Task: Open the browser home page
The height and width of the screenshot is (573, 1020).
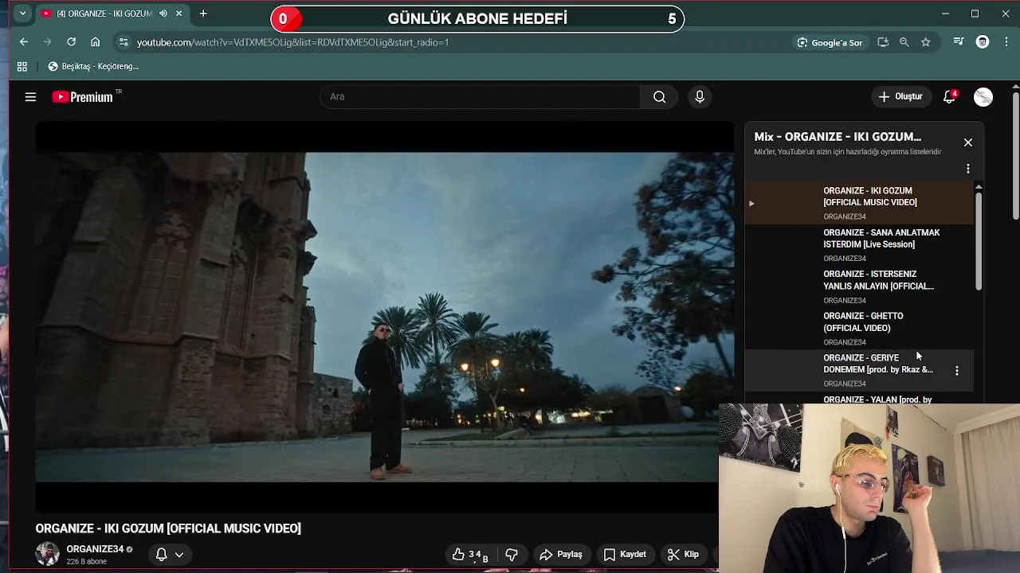Action: pyautogui.click(x=96, y=42)
